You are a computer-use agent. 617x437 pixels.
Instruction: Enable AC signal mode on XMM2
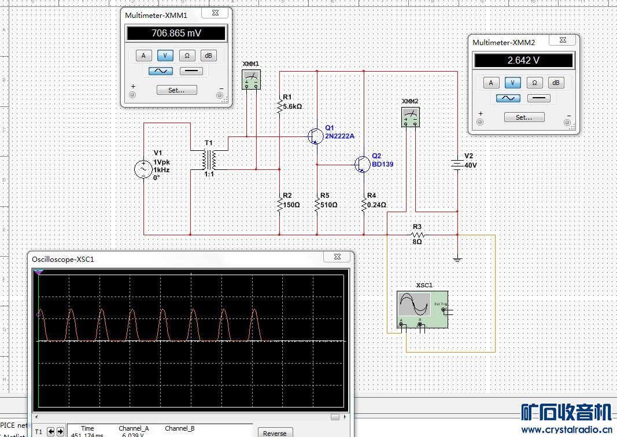pyautogui.click(x=507, y=98)
